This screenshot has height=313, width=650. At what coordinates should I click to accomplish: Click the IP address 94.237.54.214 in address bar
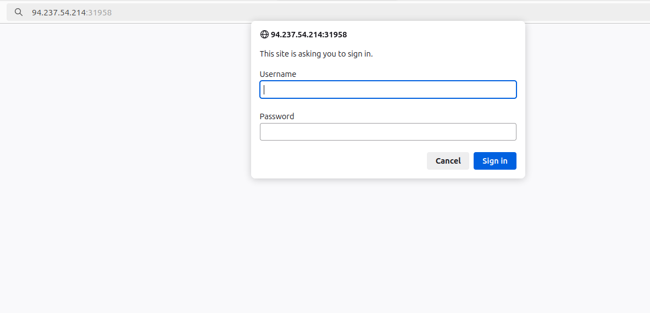(x=59, y=12)
